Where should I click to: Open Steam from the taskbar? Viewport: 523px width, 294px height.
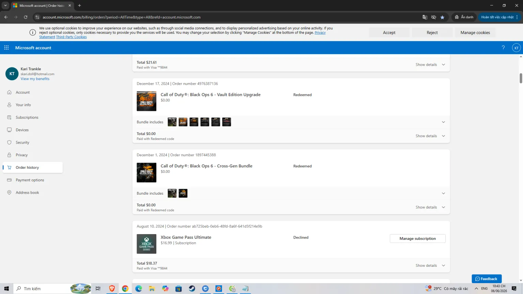(192, 289)
